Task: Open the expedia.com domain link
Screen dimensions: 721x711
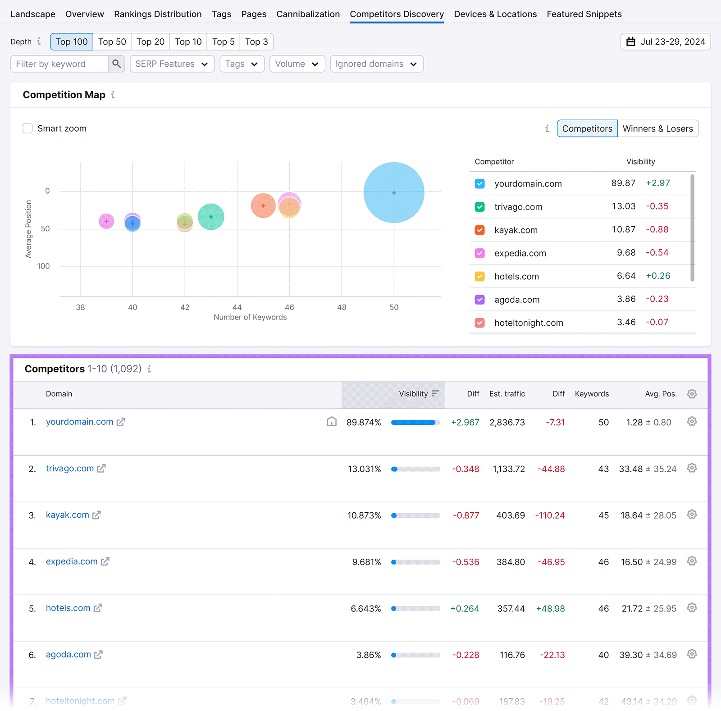Action: 72,561
